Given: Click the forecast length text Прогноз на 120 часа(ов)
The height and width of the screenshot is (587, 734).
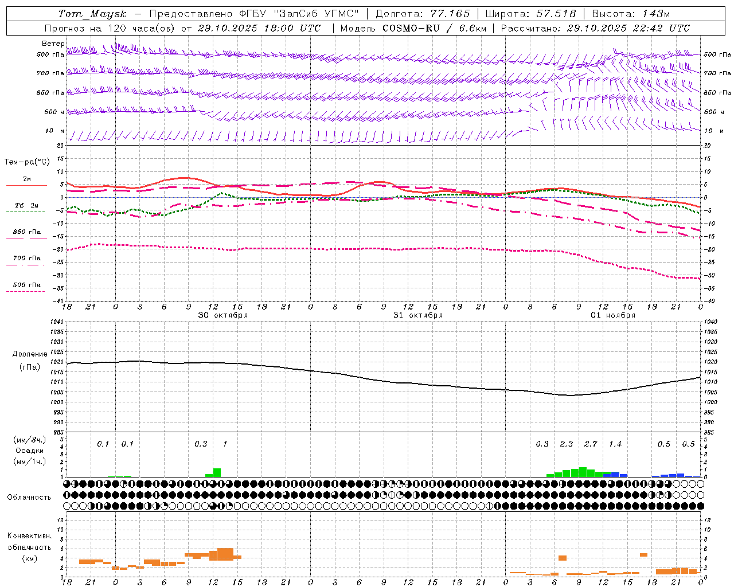Looking at the screenshot, I should [x=110, y=28].
